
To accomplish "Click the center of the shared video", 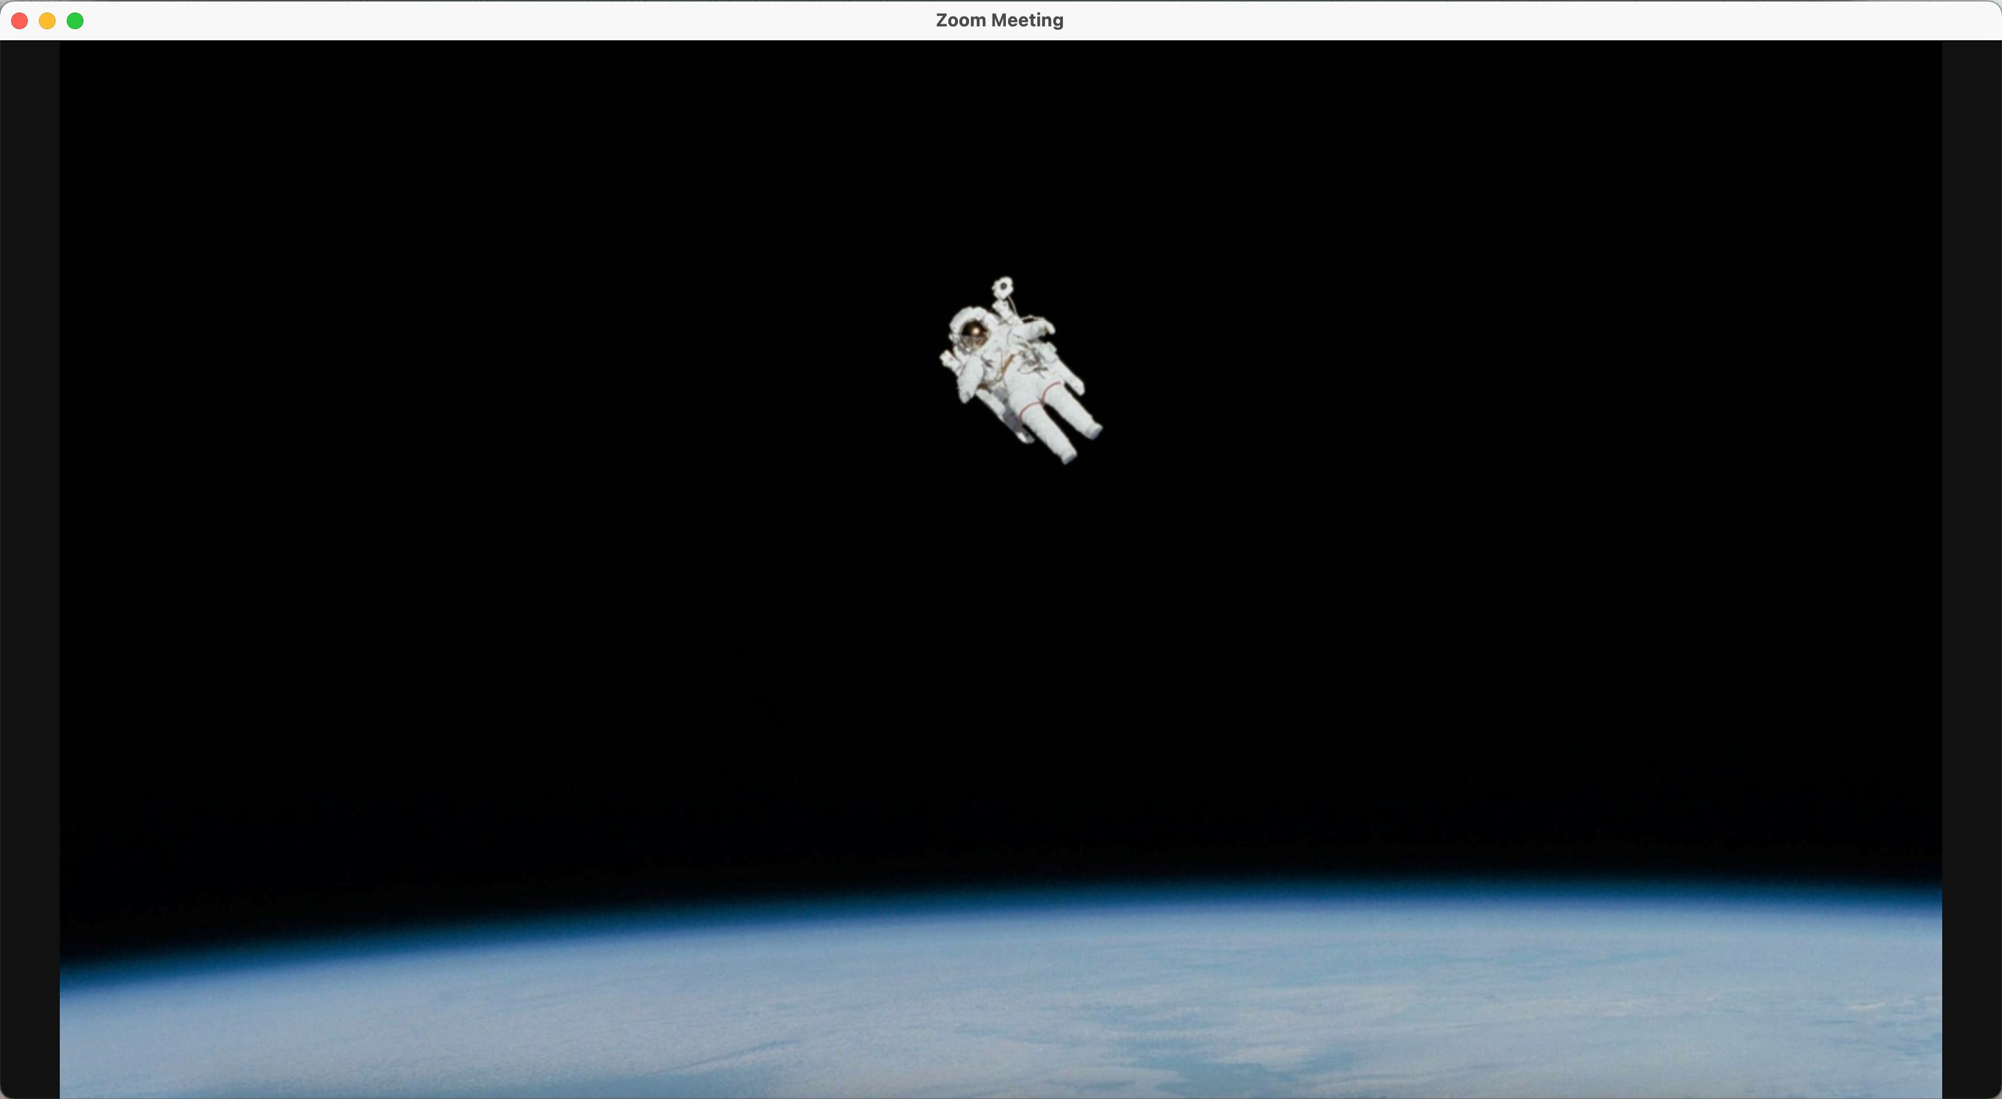I will coord(1000,571).
